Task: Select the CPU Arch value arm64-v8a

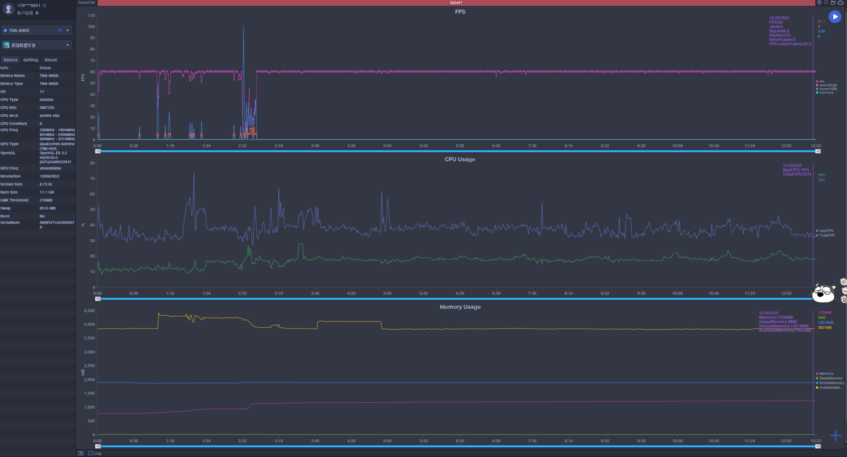Action: (49, 116)
